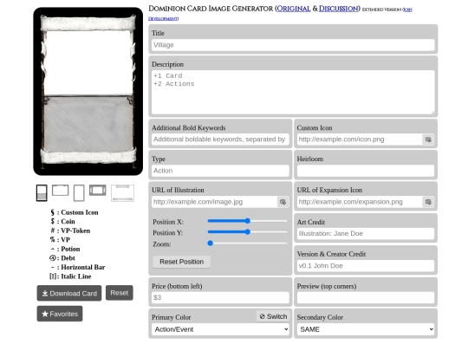Click the 'Horizontal Bar' legend entry
468x351 pixels.
[78, 267]
